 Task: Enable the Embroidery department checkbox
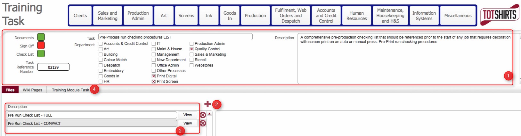(101, 71)
